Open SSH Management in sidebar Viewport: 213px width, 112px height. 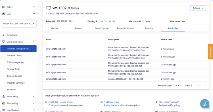16,62
